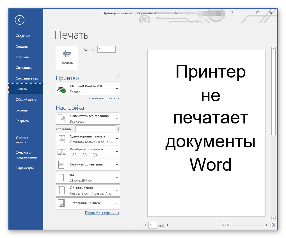Click the zoom to page icon
The width and height of the screenshot is (286, 238).
273,225
